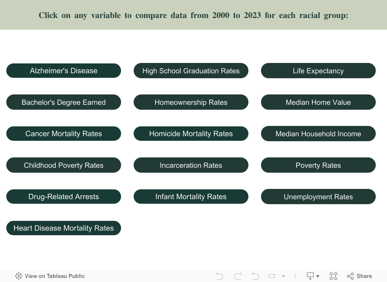Choose the Life Expectancy button
Screen dimensions: 387x282
[x=318, y=71]
